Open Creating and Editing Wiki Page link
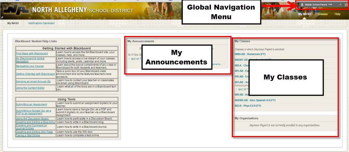Screen dimensions: 349x152 34,132
